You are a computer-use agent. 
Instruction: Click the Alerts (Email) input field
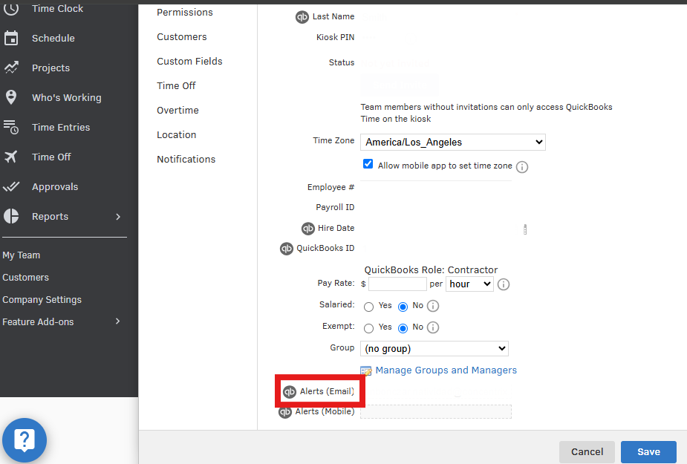coord(436,391)
